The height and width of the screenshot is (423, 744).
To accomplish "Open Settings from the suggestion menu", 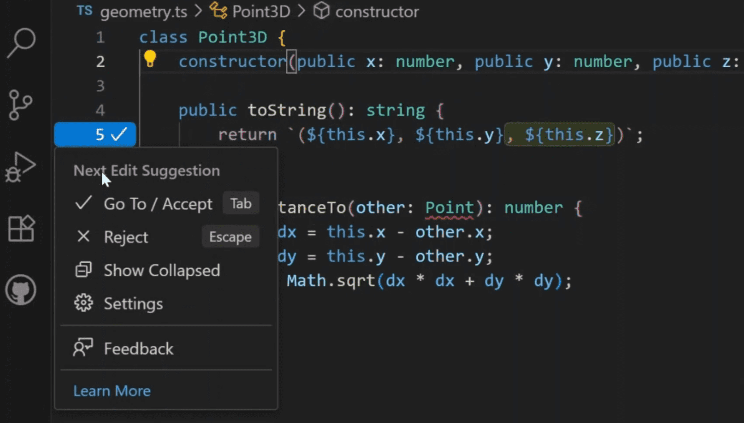I will (133, 303).
